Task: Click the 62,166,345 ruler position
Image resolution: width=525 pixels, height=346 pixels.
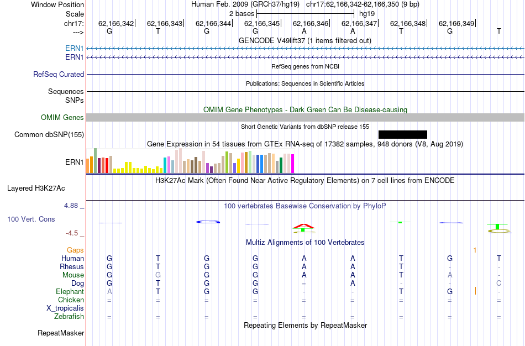Action: coord(262,23)
